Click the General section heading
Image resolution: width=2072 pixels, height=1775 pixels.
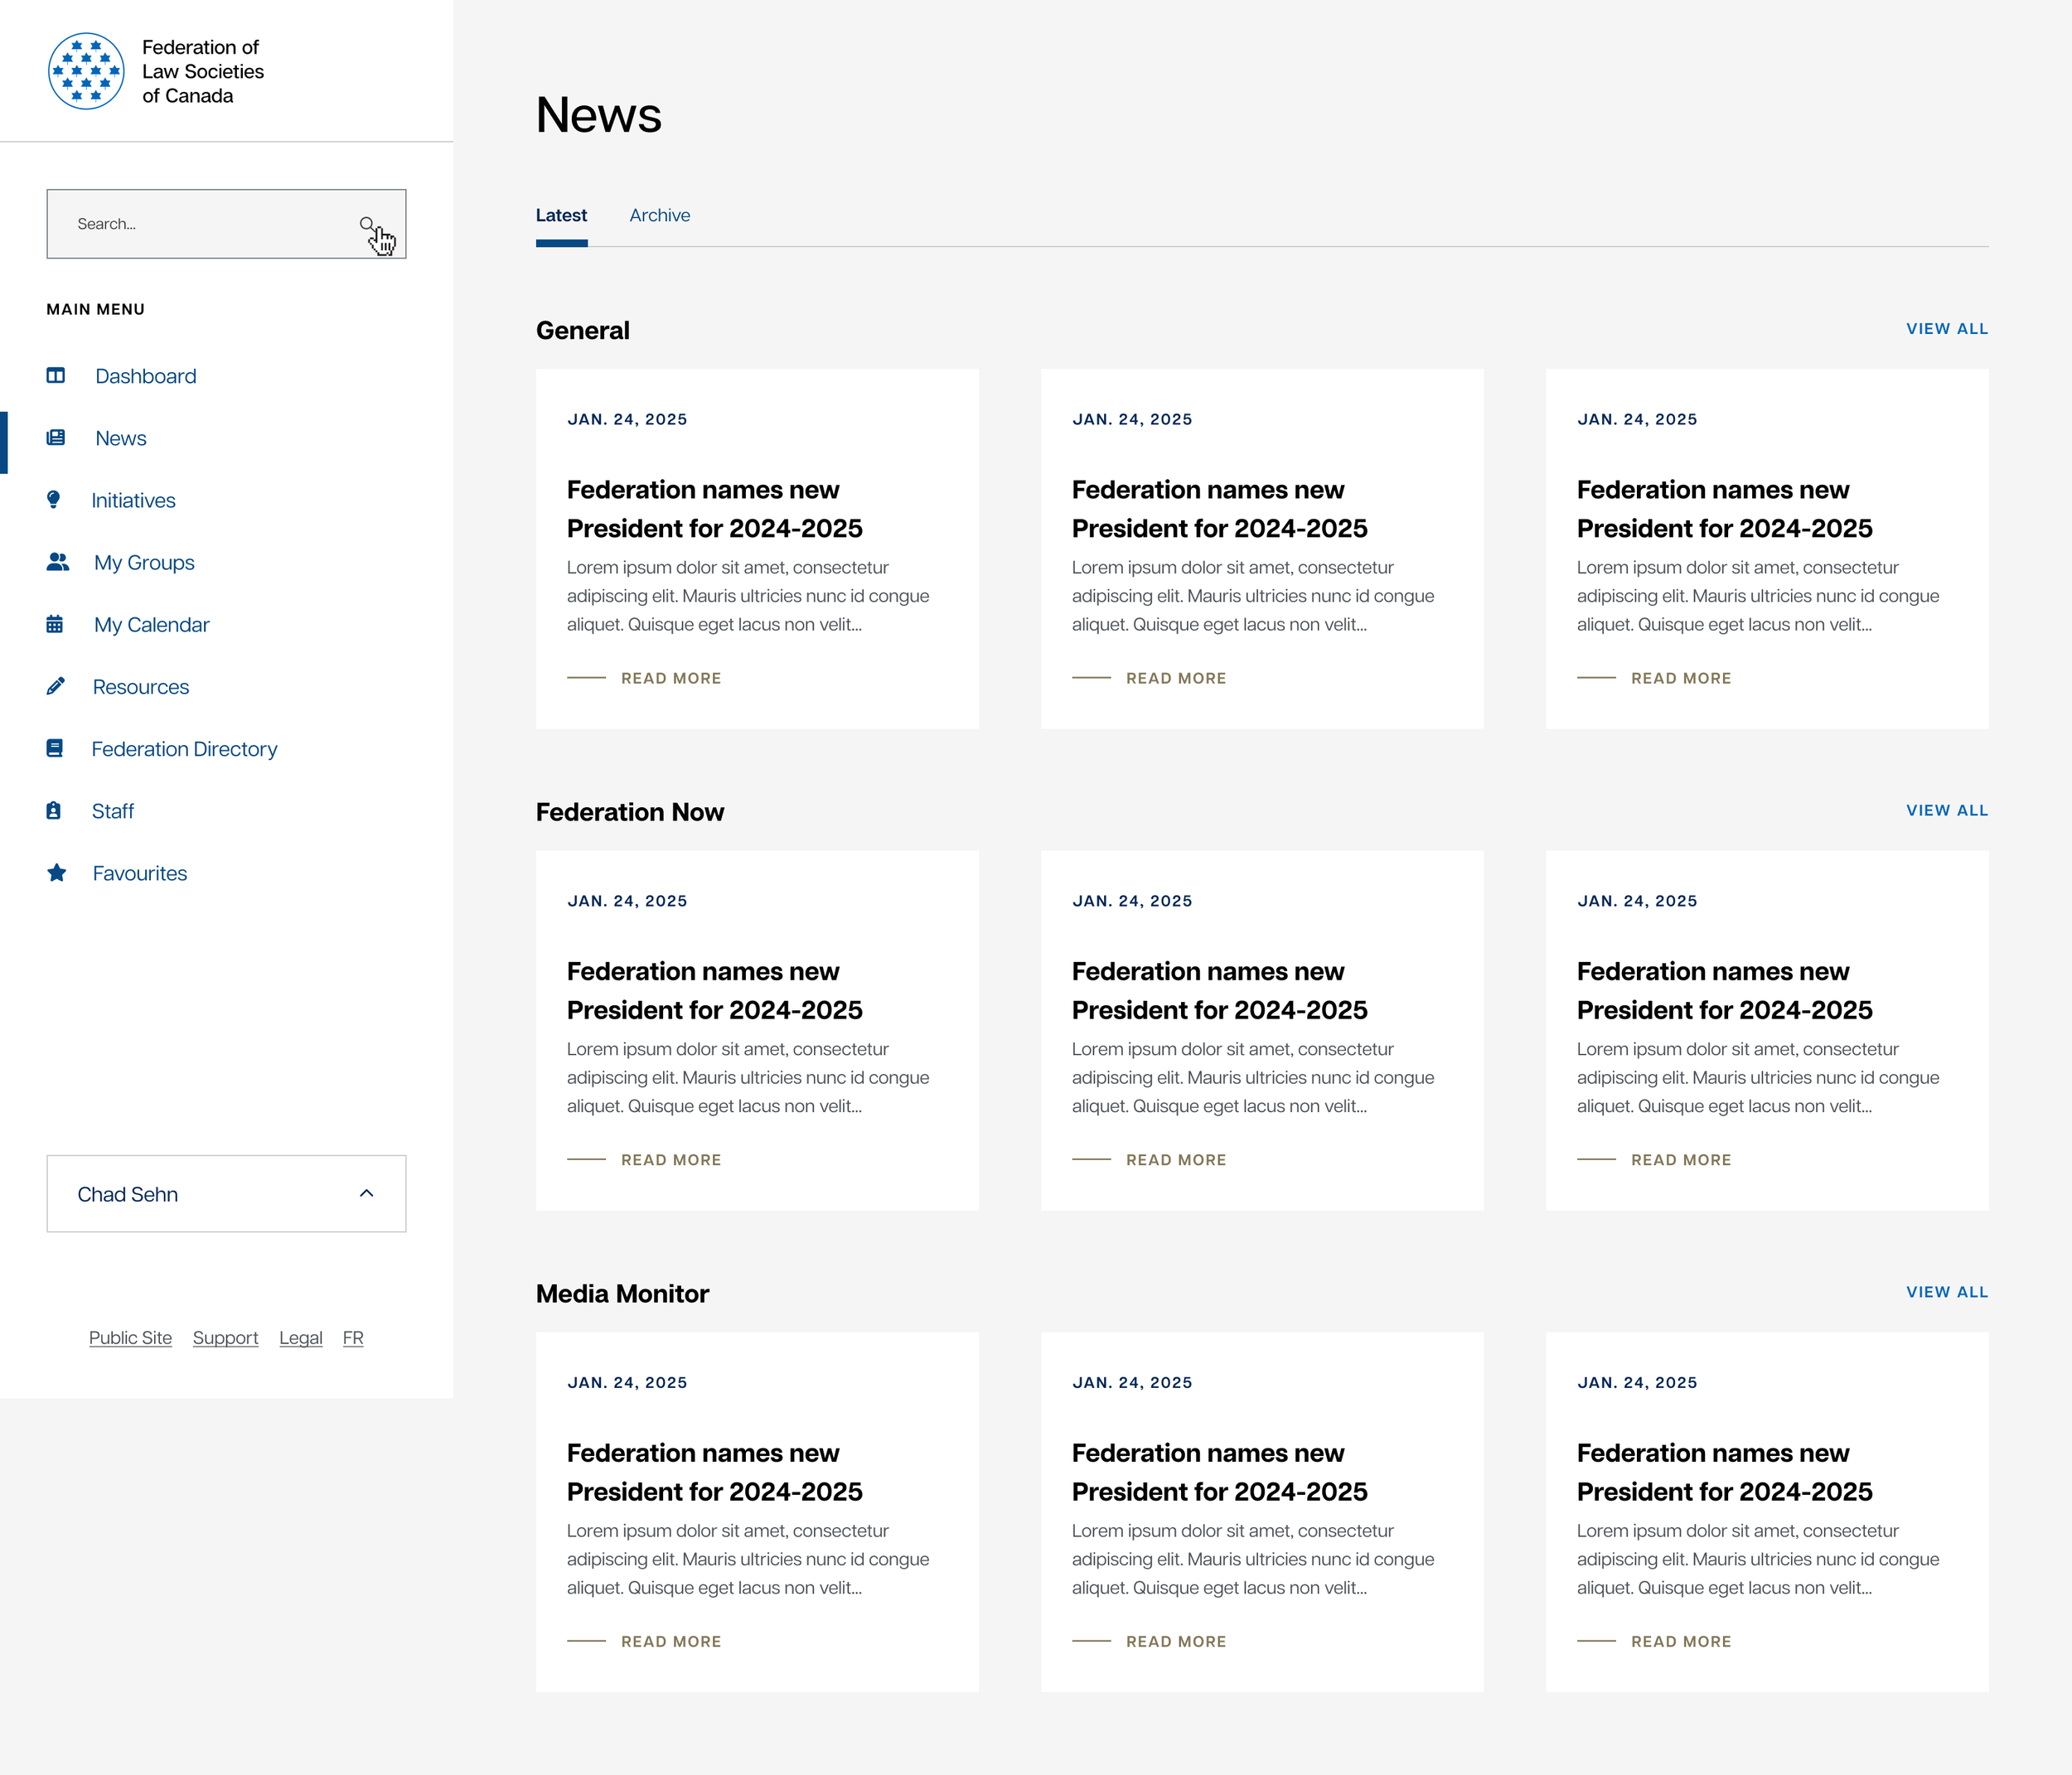[x=583, y=330]
